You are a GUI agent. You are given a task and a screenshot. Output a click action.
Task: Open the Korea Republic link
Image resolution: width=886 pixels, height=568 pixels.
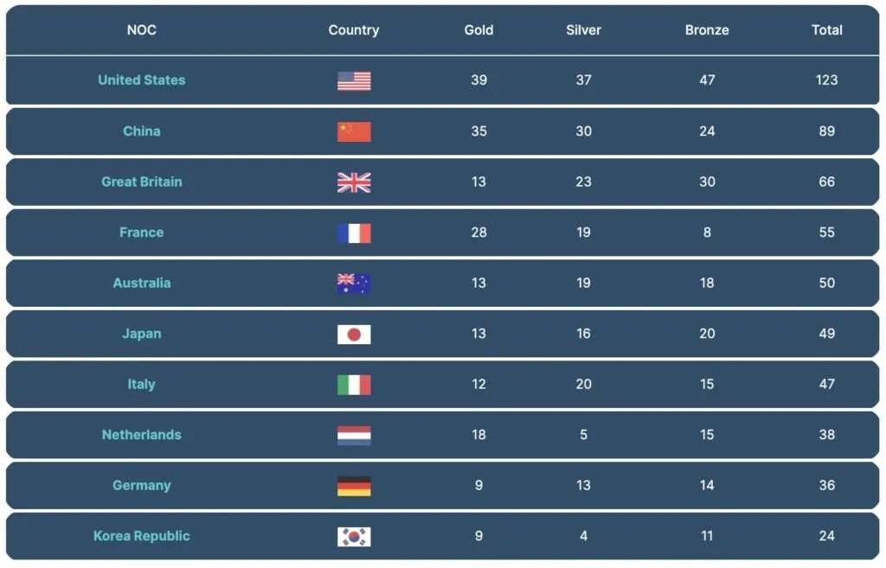(x=142, y=536)
